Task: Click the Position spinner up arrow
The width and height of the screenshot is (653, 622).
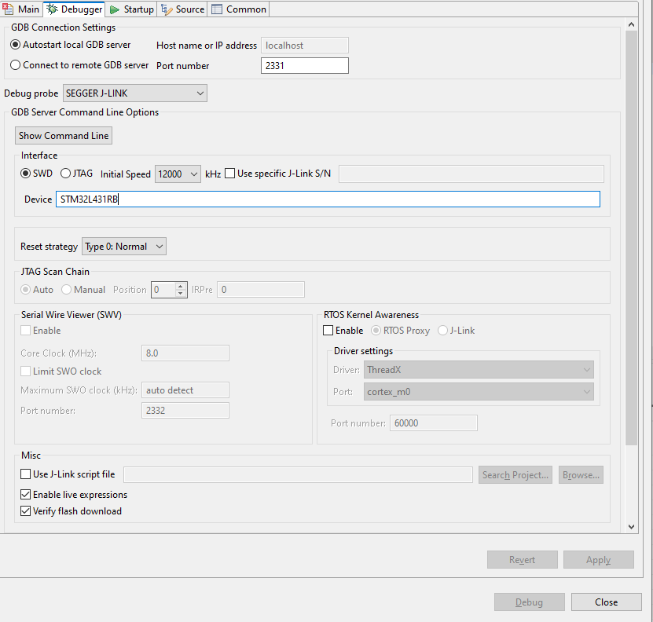Action: (178, 286)
